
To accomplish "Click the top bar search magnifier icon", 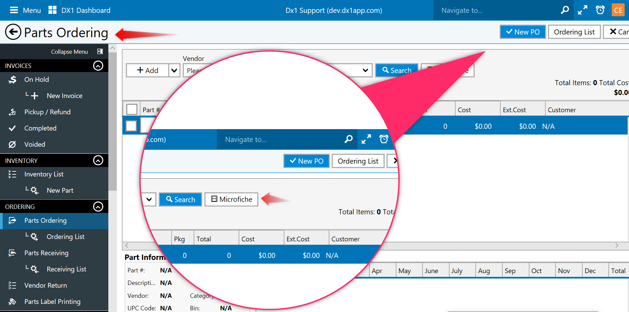I will click(x=565, y=10).
